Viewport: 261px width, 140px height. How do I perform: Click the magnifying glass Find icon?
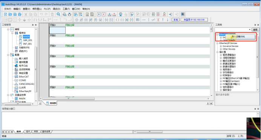58,14
